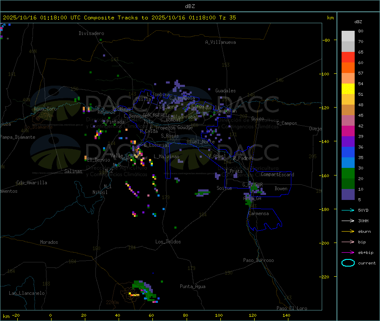Click the white 30HM arrow legend icon
Image resolution: width=380 pixels, height=321 pixels.
point(348,221)
